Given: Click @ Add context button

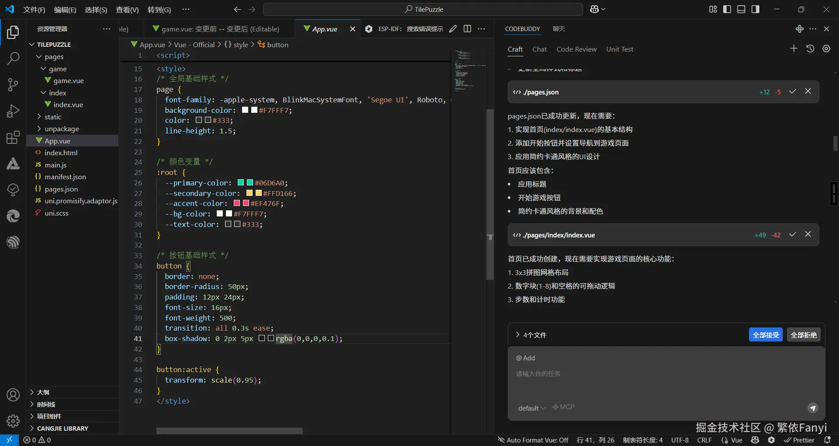Looking at the screenshot, I should tap(525, 358).
